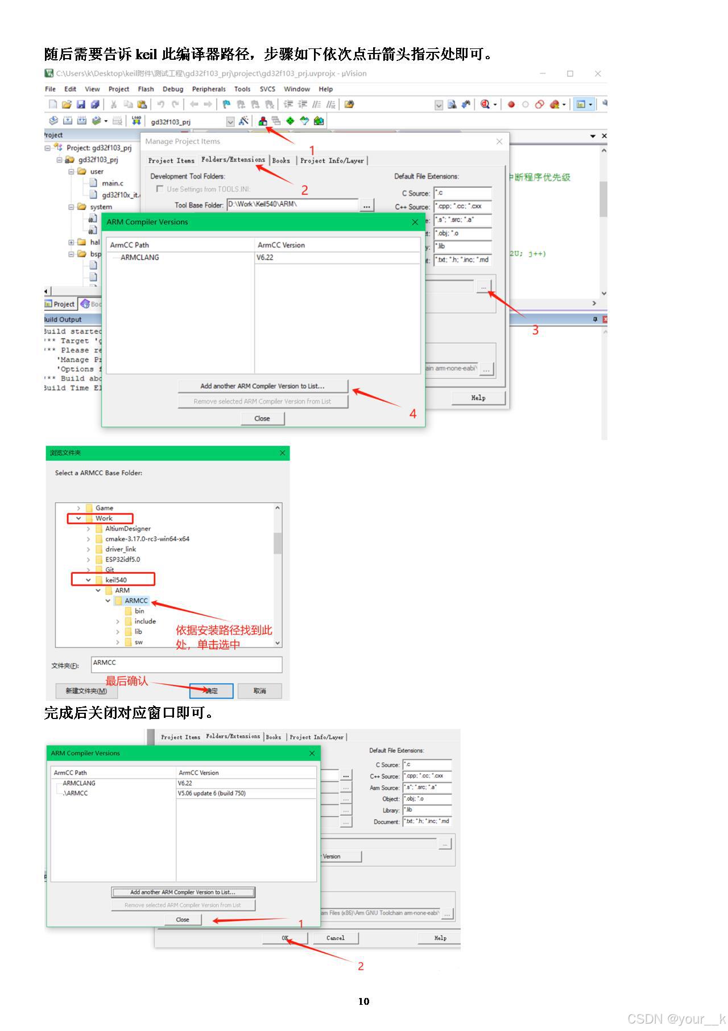Image resolution: width=728 pixels, height=1031 pixels.
Task: Open the Project menu
Action: 118,89
